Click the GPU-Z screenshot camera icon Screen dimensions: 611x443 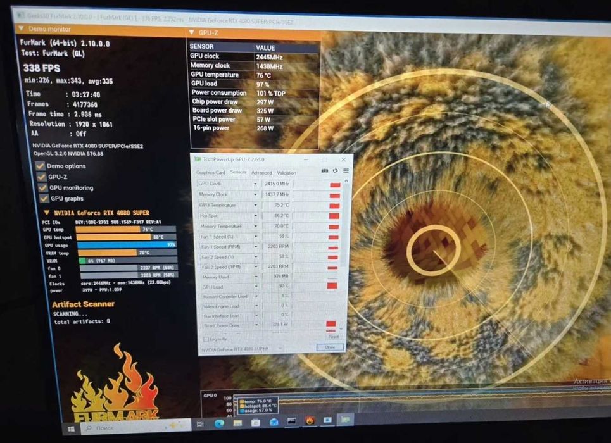click(325, 171)
